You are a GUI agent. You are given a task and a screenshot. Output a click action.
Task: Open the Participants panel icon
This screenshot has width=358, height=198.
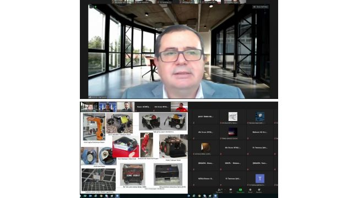point(219,190)
